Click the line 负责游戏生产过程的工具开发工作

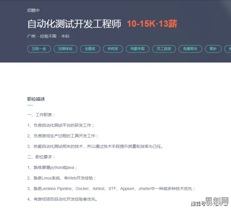pyautogui.click(x=63, y=136)
